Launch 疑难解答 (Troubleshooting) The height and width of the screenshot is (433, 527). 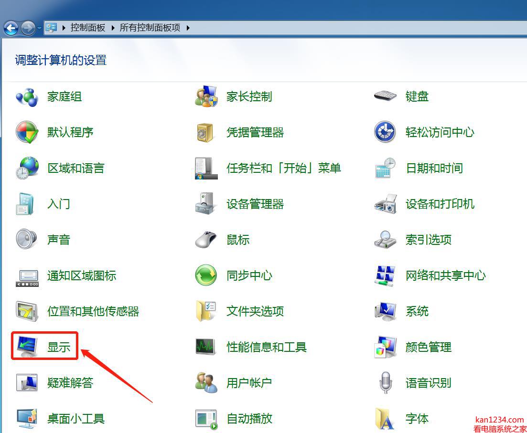[x=70, y=383]
